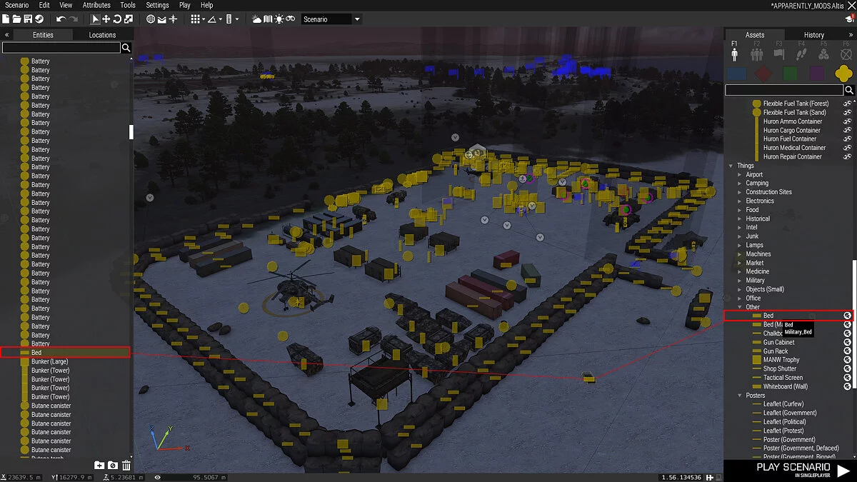Open the intel envelope icon

(161, 19)
